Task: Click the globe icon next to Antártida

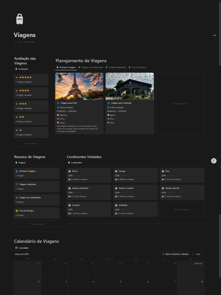Action: [x=116, y=205]
